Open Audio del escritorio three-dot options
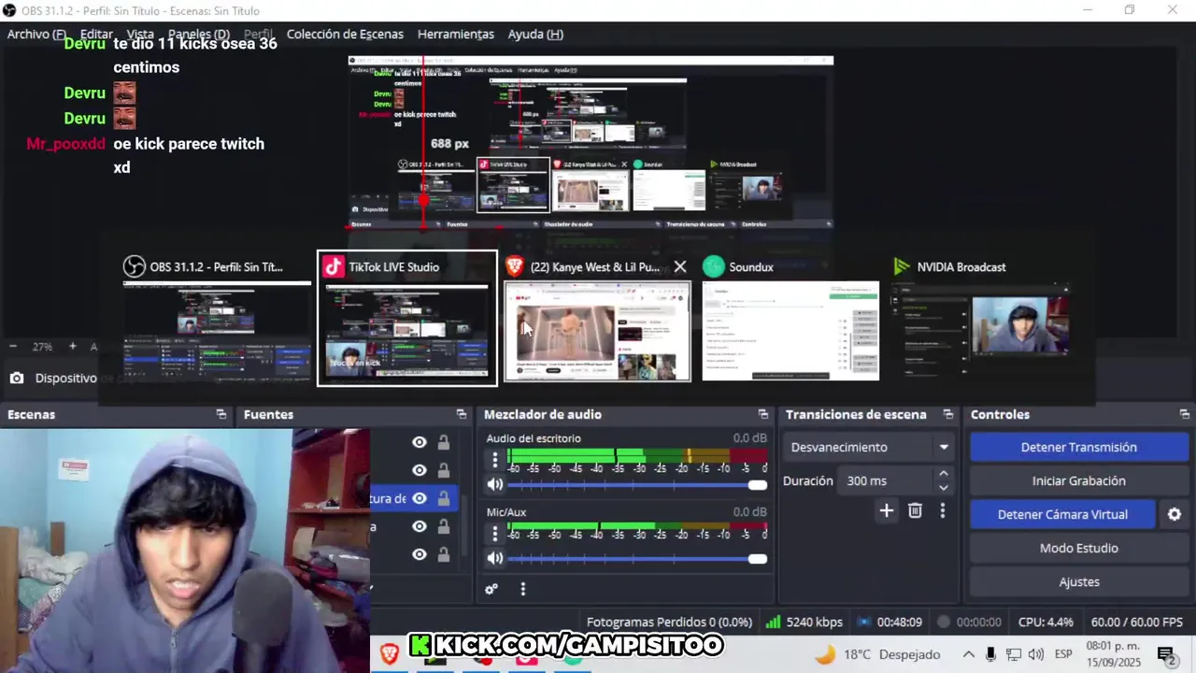The width and height of the screenshot is (1196, 673). point(495,460)
